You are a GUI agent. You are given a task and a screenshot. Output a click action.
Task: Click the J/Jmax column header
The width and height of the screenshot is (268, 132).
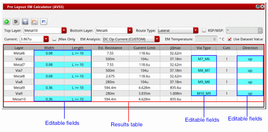pyautogui.click(x=175, y=48)
